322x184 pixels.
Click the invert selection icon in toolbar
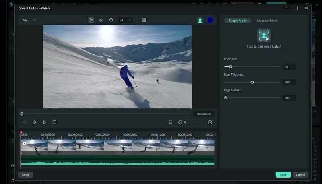(144, 20)
